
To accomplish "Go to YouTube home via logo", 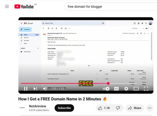I will [24, 7].
